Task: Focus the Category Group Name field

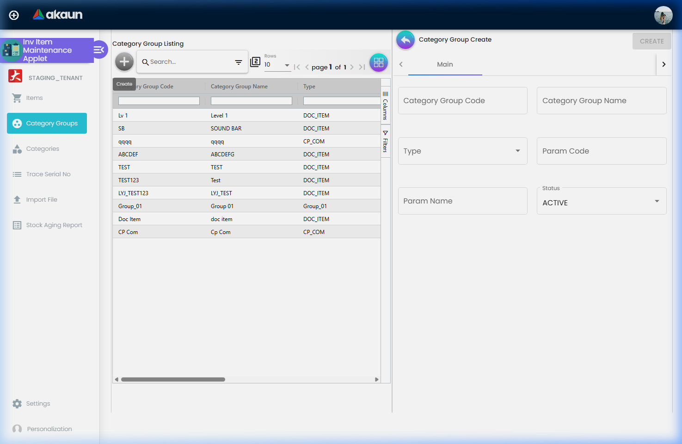Action: pos(602,101)
